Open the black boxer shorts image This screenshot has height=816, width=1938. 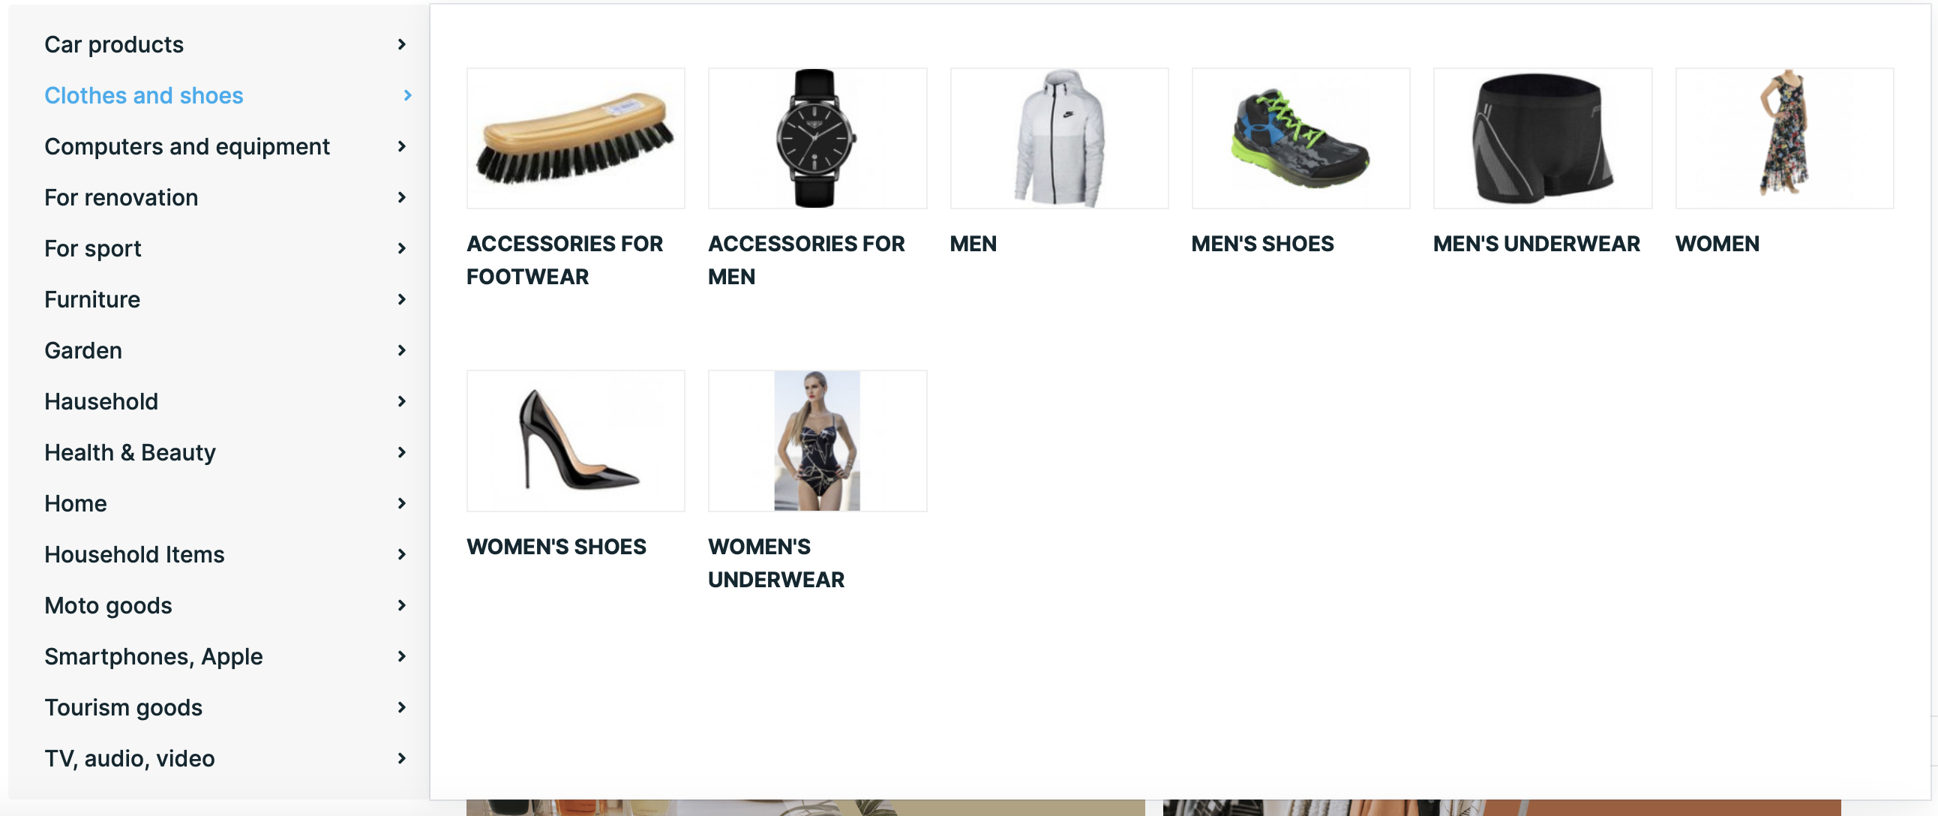pyautogui.click(x=1542, y=139)
